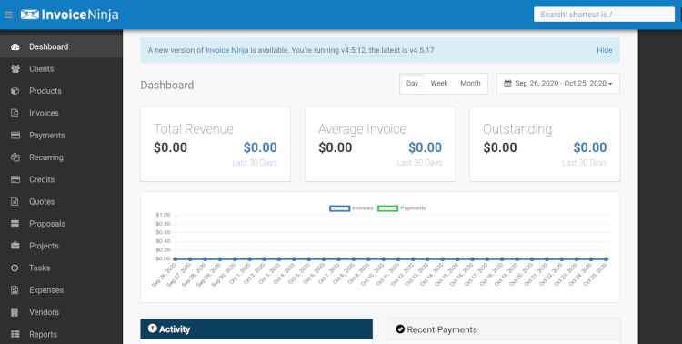Go to Products page
The width and height of the screenshot is (682, 344).
point(61,91)
